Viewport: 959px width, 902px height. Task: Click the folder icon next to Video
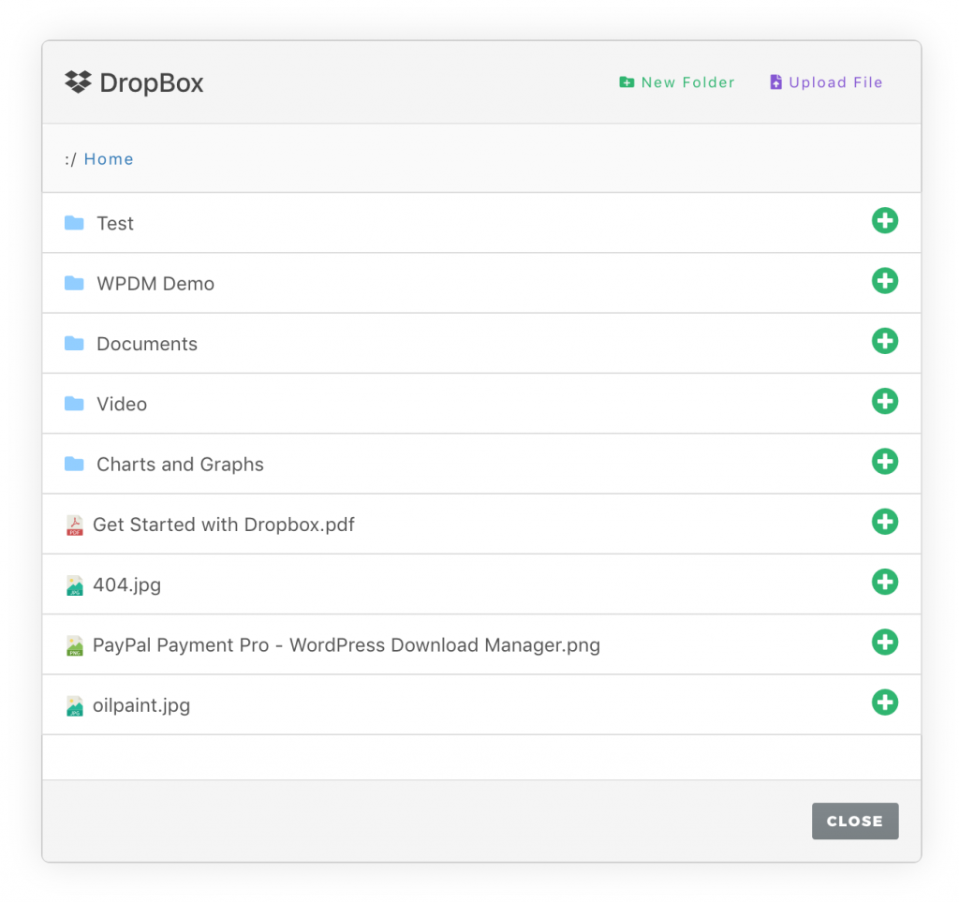pos(75,404)
